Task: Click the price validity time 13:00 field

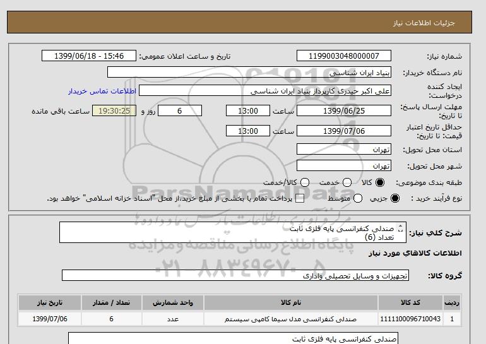Action: 248,131
